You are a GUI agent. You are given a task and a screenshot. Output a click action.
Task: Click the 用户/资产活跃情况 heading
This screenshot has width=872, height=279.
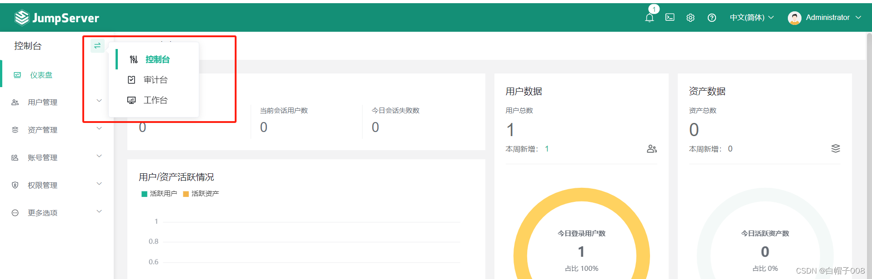click(176, 177)
